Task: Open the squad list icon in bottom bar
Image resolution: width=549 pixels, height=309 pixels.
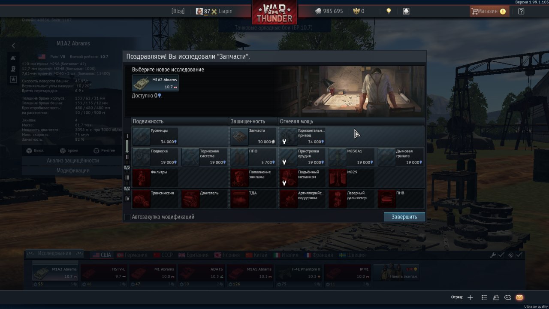Action: pos(484,297)
